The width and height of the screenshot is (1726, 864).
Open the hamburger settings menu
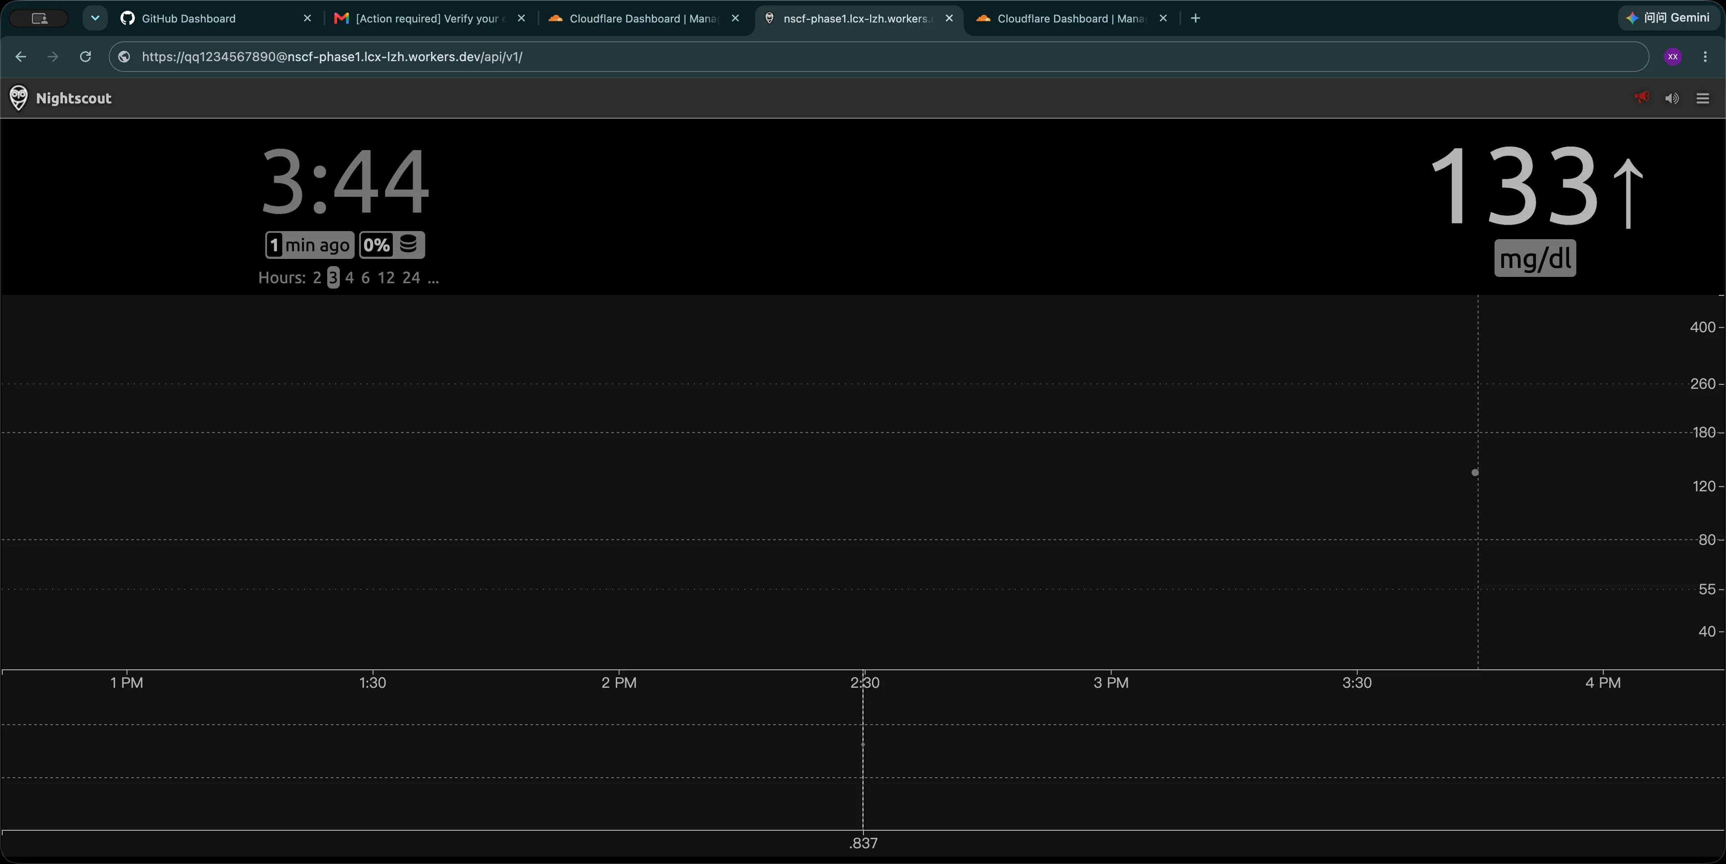tap(1703, 98)
